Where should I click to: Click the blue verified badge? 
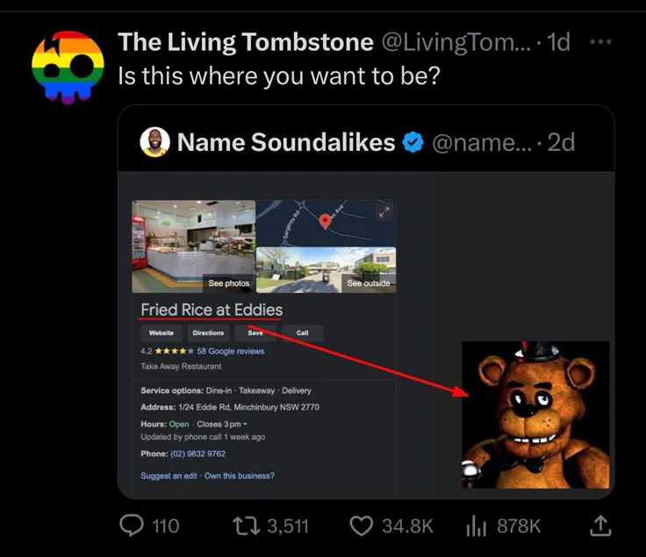[413, 142]
